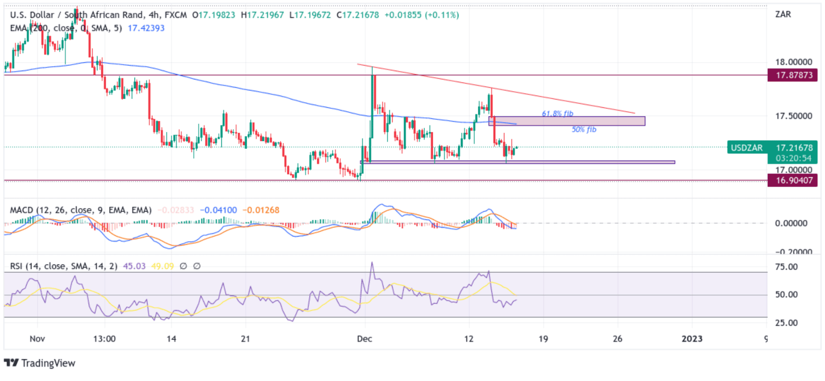Viewport: 825px width, 381px height.
Task: Click the 13:00 label on time axis
Action: click(104, 339)
